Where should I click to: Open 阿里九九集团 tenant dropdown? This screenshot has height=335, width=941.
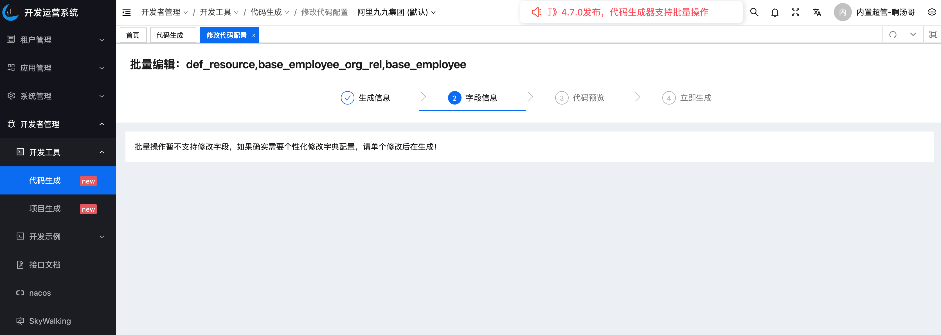pyautogui.click(x=396, y=12)
